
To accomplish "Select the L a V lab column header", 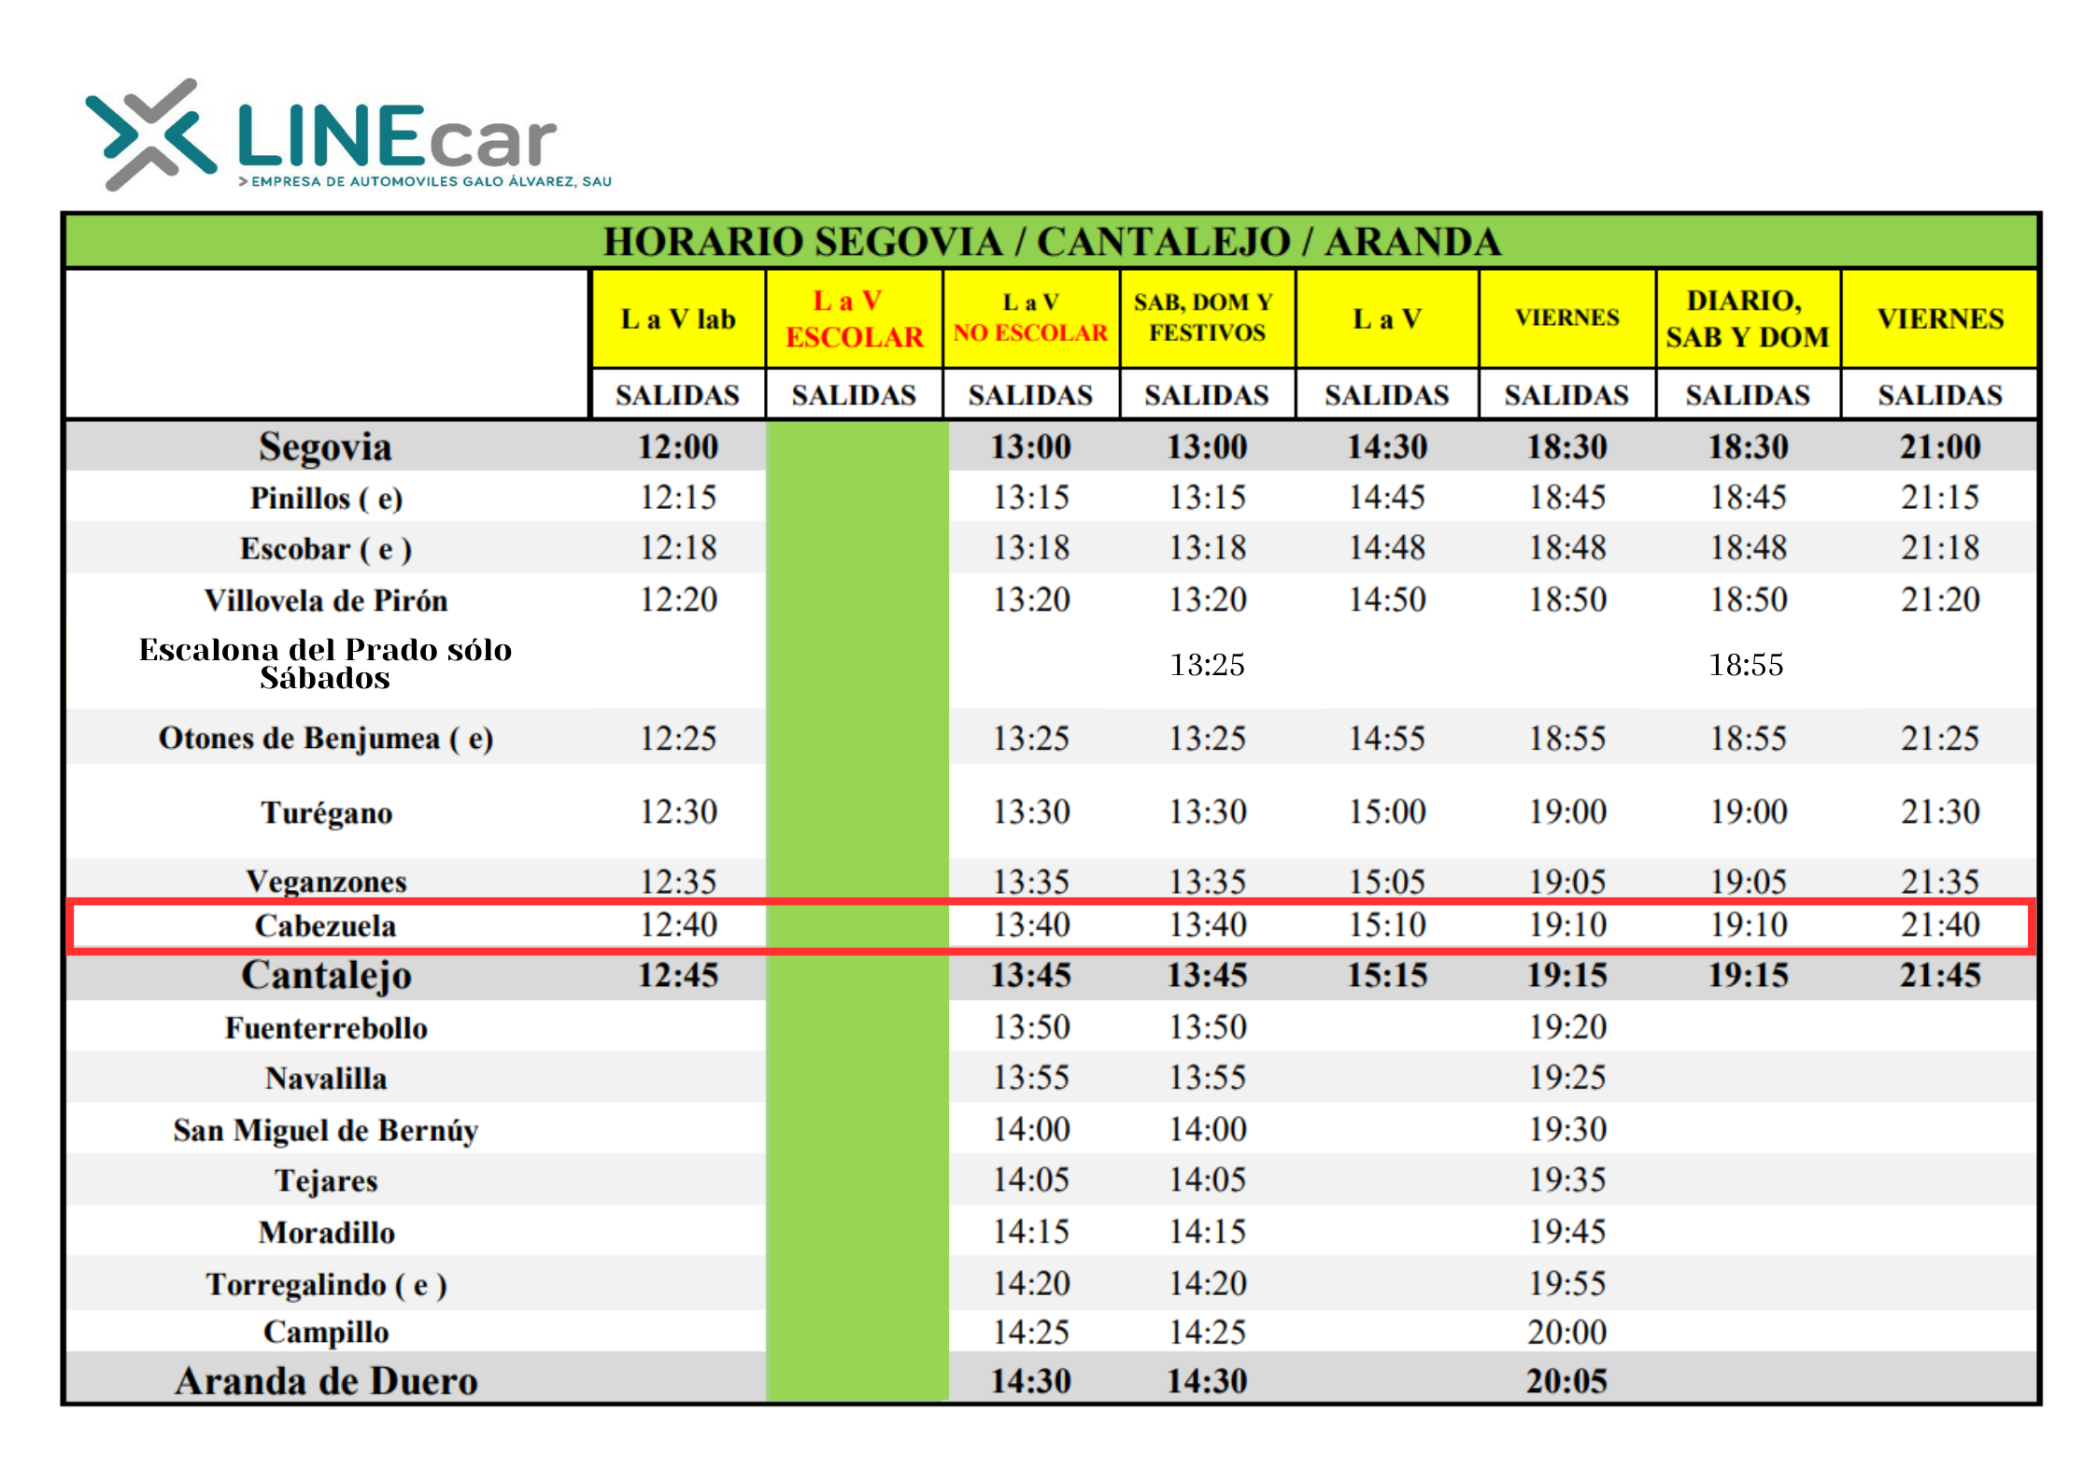I will coord(678,319).
